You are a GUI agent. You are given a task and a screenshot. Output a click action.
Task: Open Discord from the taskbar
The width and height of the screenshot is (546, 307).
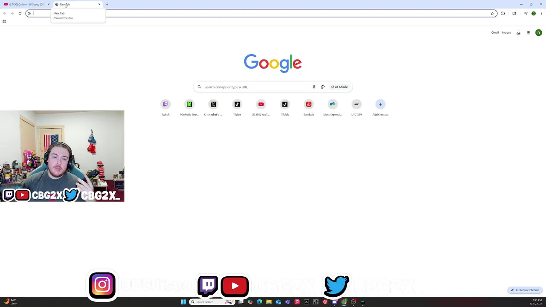334,302
